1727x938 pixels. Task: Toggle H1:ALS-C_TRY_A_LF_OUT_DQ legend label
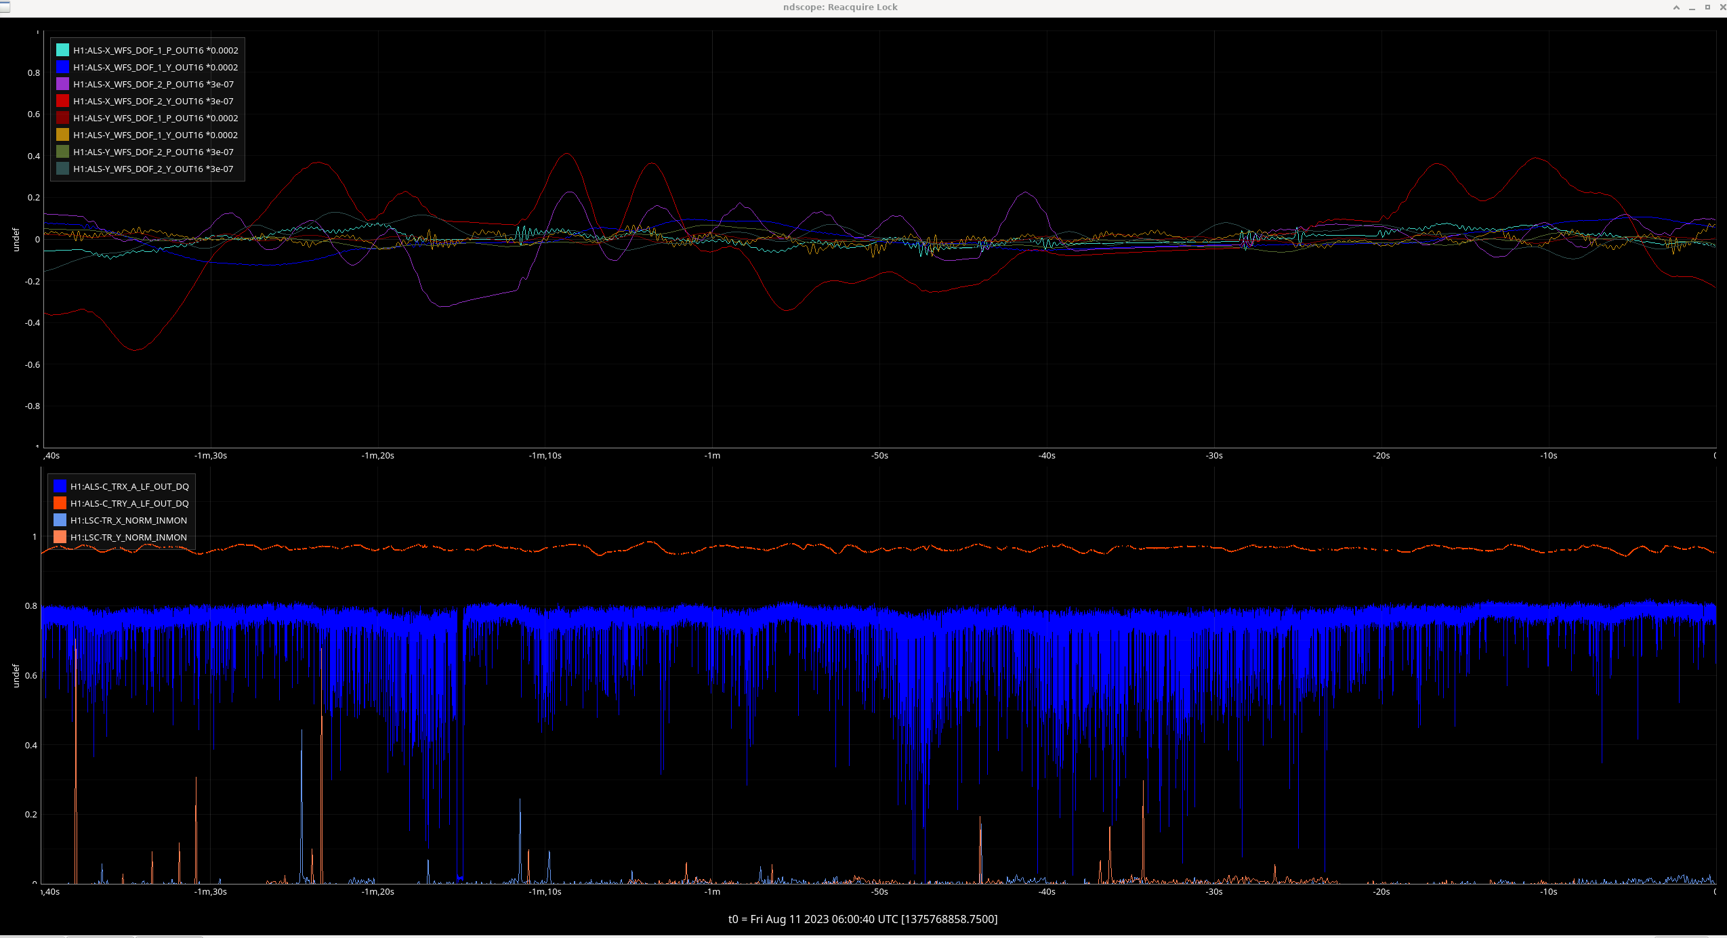click(x=129, y=503)
